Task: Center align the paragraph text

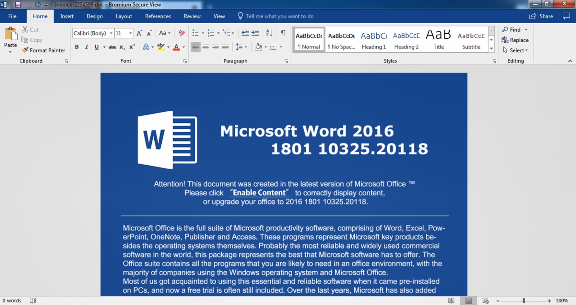Action: (206, 47)
